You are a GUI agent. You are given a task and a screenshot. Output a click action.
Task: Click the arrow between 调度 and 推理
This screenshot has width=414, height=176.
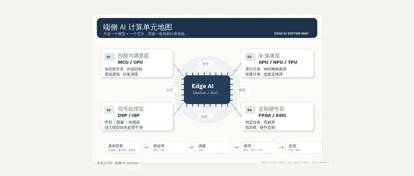coord(236,147)
